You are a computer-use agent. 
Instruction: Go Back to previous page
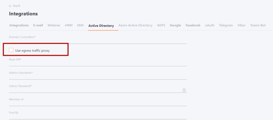pos(15,6)
